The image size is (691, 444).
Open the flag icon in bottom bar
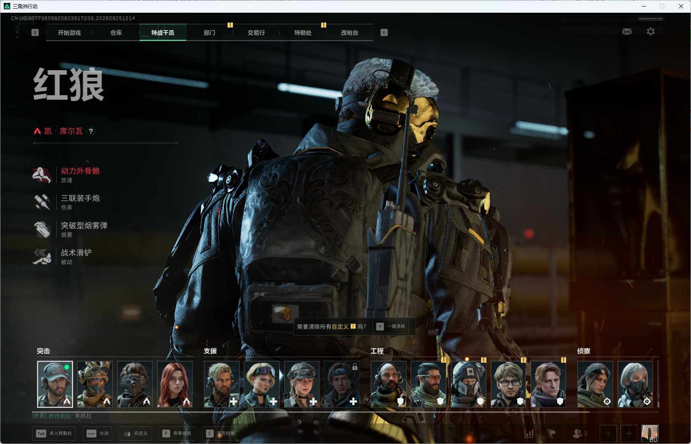(x=551, y=433)
